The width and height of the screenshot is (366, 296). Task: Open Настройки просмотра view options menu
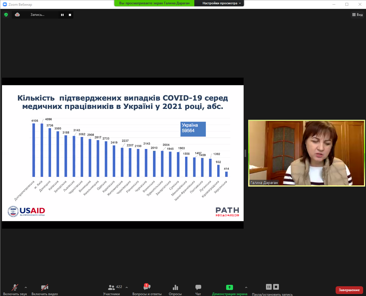tap(222, 3)
